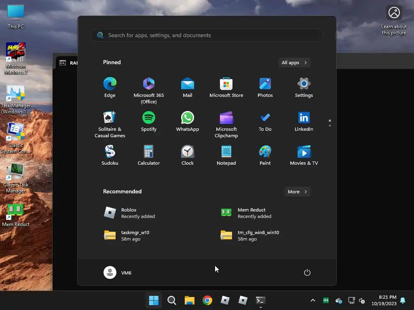This screenshot has height=310, width=414.
Task: Switch to Terminal window on taskbar
Action: (x=261, y=300)
